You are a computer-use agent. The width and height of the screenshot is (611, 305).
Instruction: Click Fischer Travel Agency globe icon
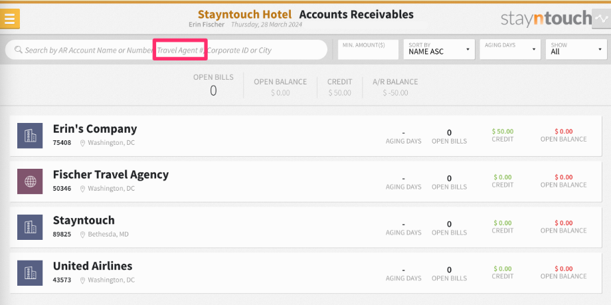tap(30, 181)
